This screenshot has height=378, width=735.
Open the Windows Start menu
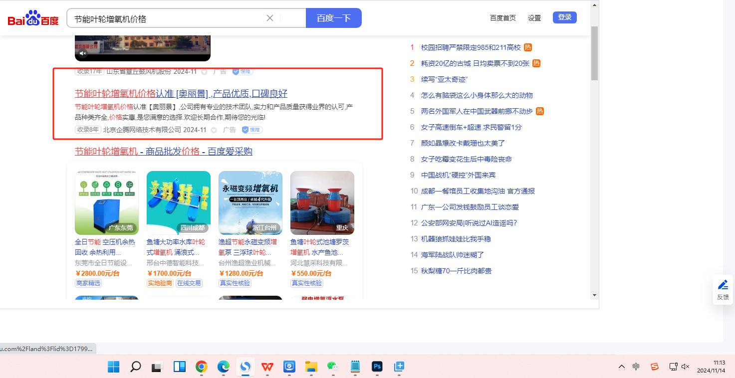coord(113,367)
